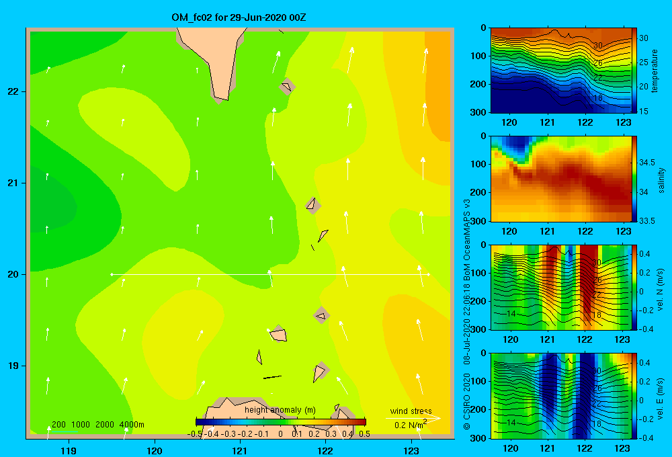
Task: Click latitude label "22" on the main map
Action: [13, 92]
